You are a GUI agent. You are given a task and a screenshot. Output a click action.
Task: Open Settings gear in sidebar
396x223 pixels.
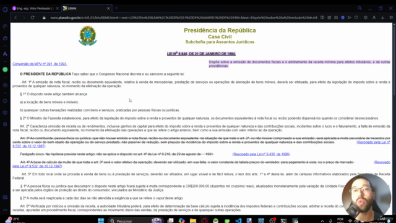(x=5, y=125)
